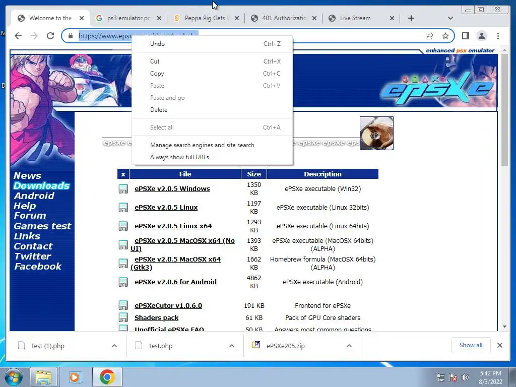The image size is (516, 387).
Task: Open ePSXe v2.0.6 for Android link
Action: pyautogui.click(x=175, y=282)
